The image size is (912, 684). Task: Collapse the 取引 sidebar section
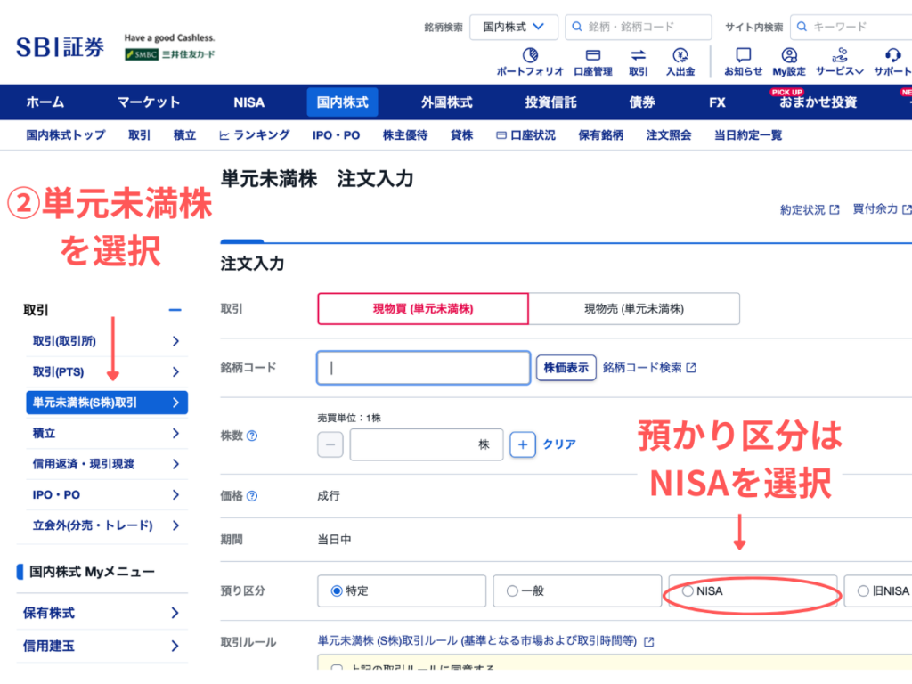pyautogui.click(x=175, y=309)
